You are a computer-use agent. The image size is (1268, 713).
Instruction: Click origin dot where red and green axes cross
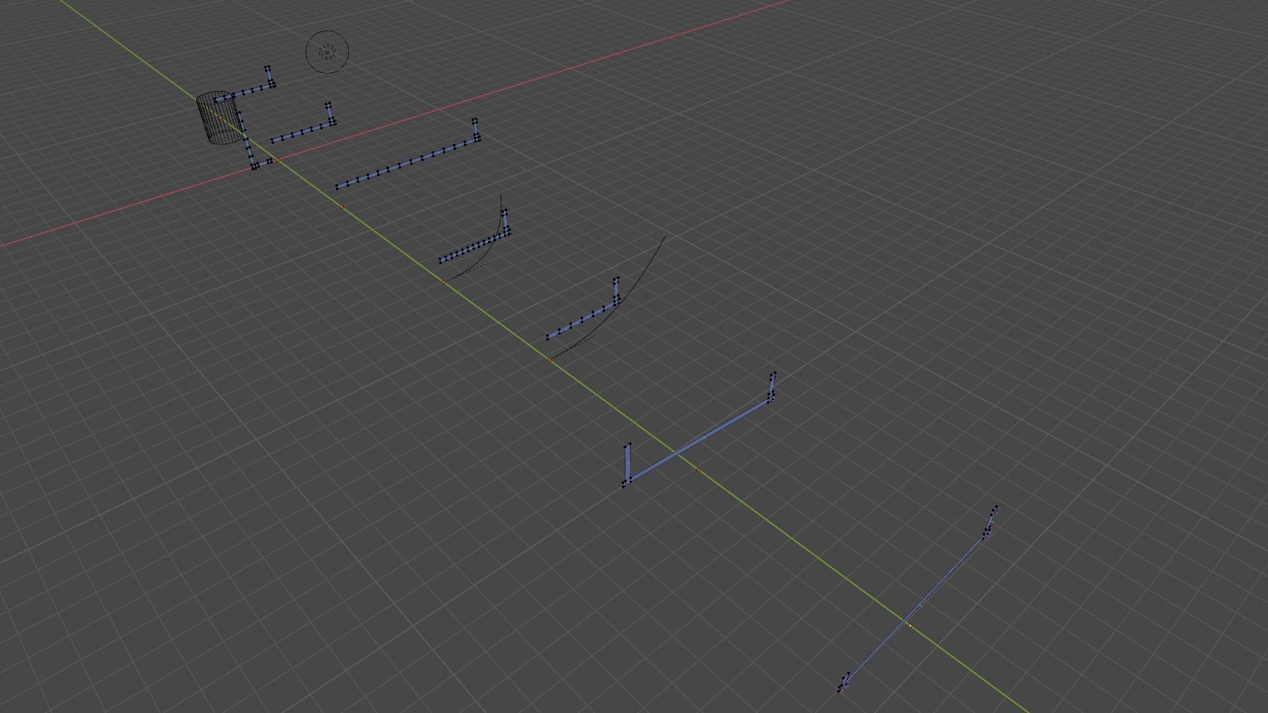click(x=277, y=160)
